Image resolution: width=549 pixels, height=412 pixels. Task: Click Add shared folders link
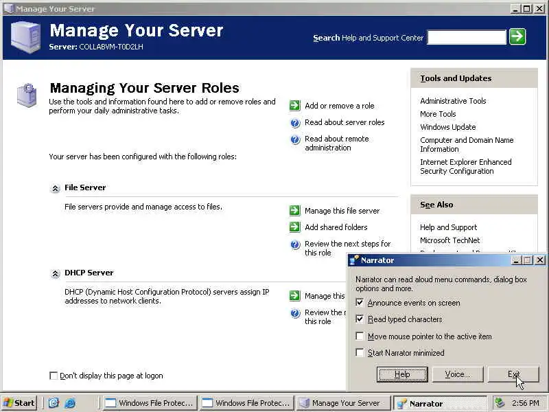(336, 227)
